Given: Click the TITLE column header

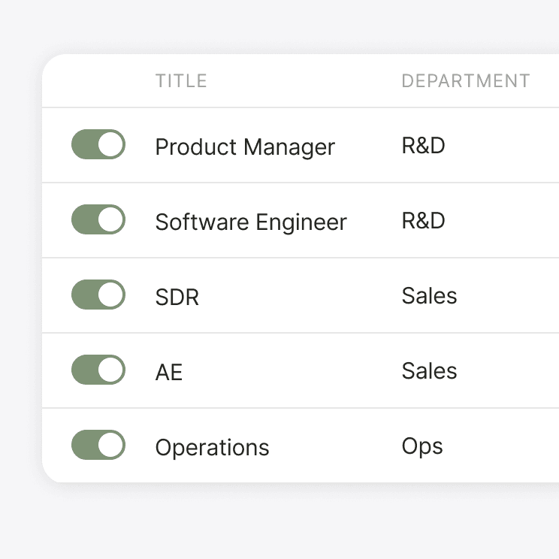Looking at the screenshot, I should pos(181,81).
